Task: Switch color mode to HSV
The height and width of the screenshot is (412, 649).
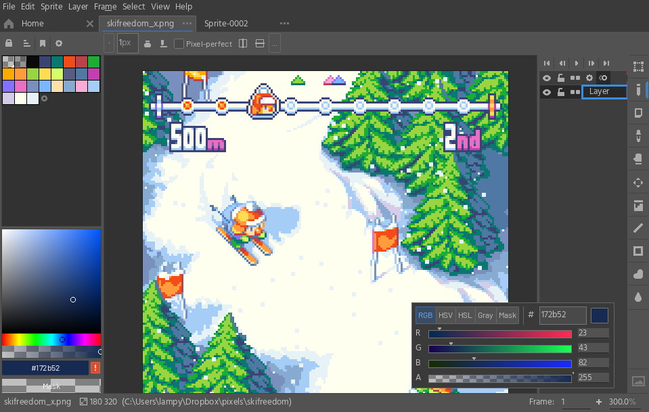Action: tap(445, 315)
